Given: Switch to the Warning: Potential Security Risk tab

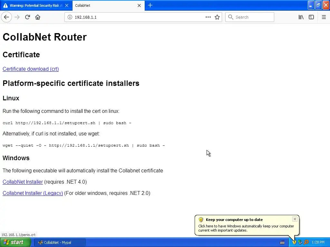Looking at the screenshot, I should click(x=36, y=5).
